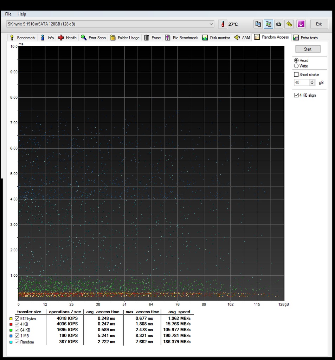The width and height of the screenshot is (335, 360).
Task: Switch to the File Benchmark tab
Action: coord(181,38)
